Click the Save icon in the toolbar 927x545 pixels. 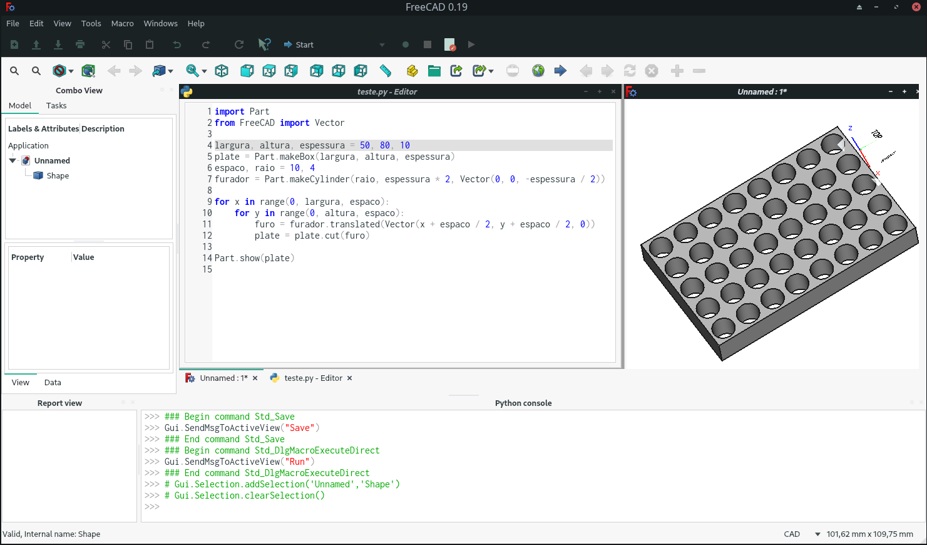(x=58, y=44)
